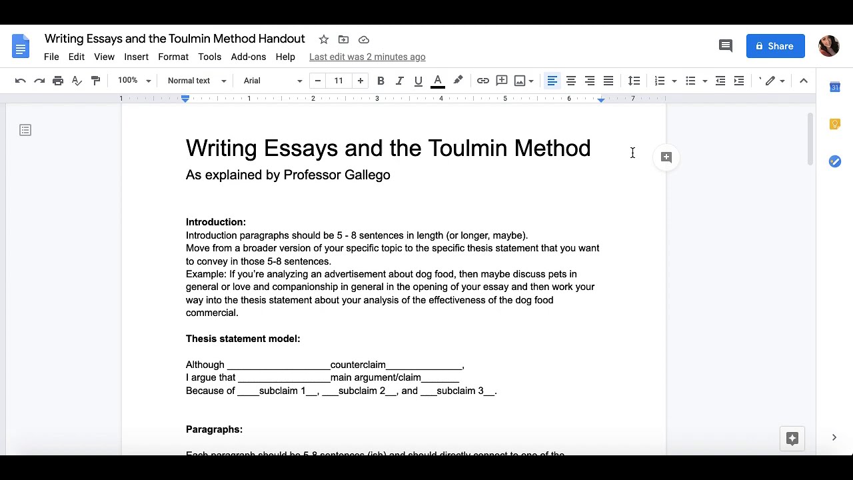Screen dimensions: 853x480
Task: Click the left indent ruler marker
Action: pos(185,99)
